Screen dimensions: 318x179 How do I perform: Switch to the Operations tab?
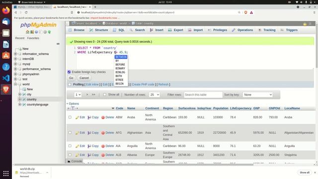tap(242, 30)
